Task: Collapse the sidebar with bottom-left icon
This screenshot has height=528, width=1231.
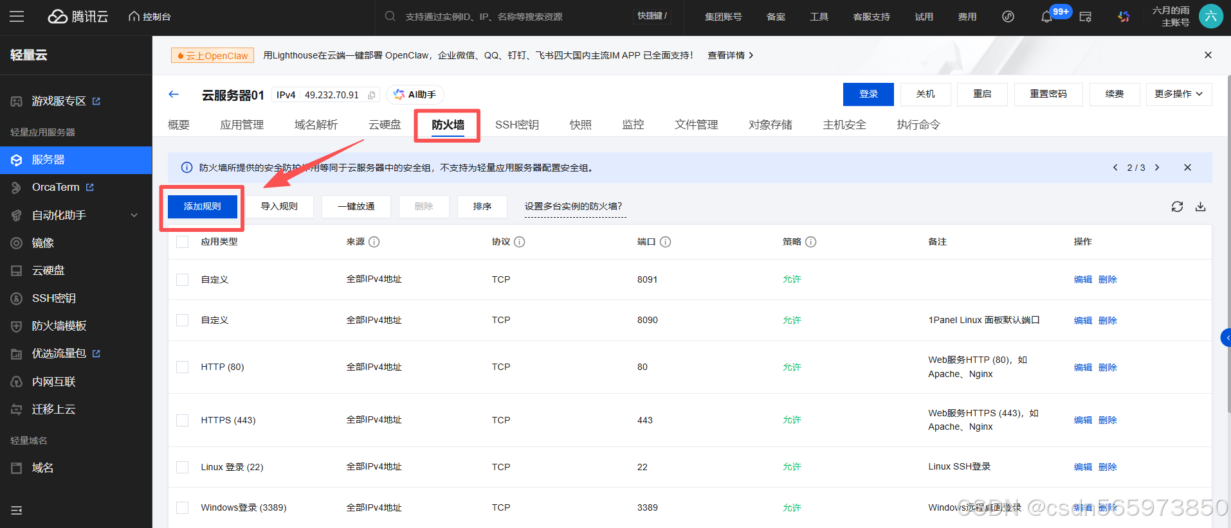Action: [x=17, y=510]
